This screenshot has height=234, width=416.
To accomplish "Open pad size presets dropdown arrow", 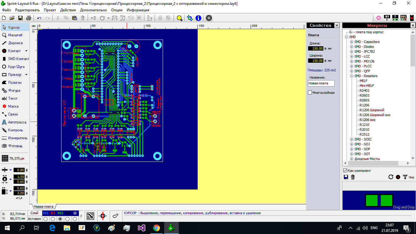I will (x=11, y=179).
